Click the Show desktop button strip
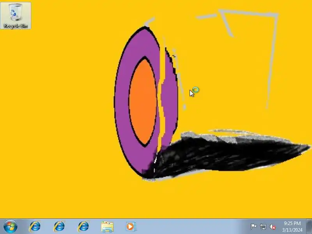 [309, 226]
